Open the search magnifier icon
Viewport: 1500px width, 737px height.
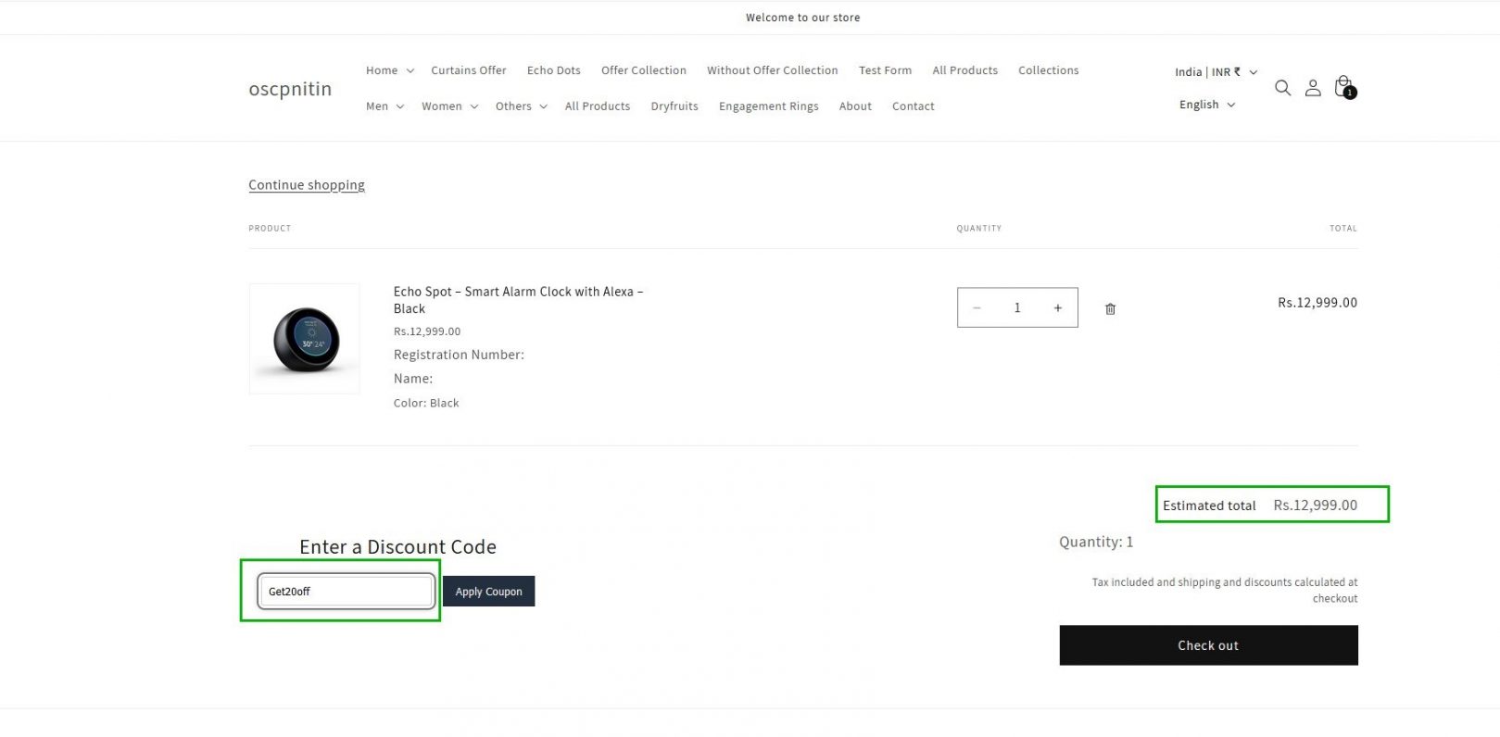(1282, 88)
